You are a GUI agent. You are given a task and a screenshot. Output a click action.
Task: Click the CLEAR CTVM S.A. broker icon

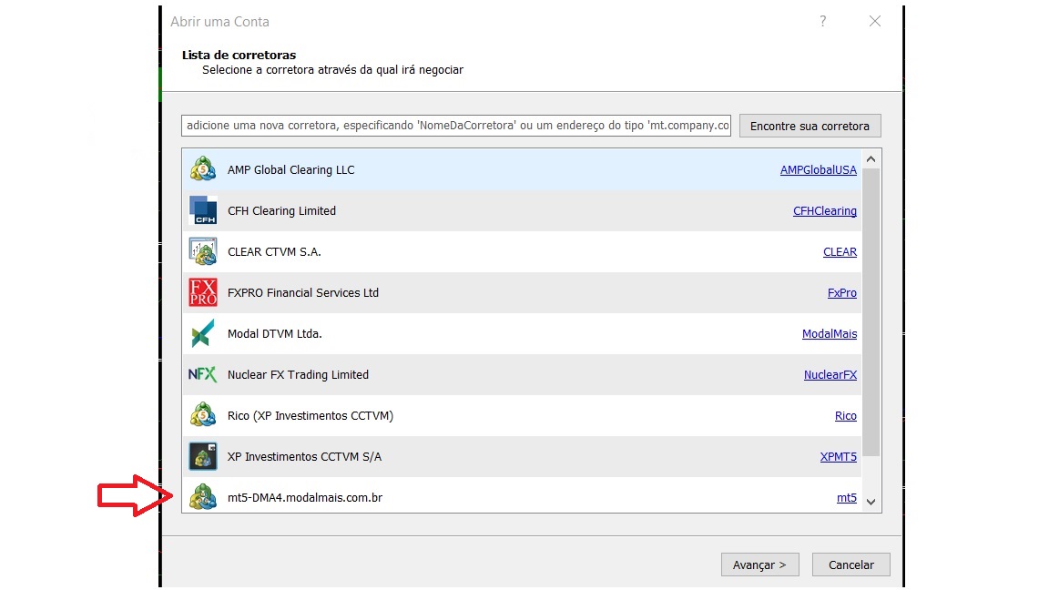click(203, 252)
